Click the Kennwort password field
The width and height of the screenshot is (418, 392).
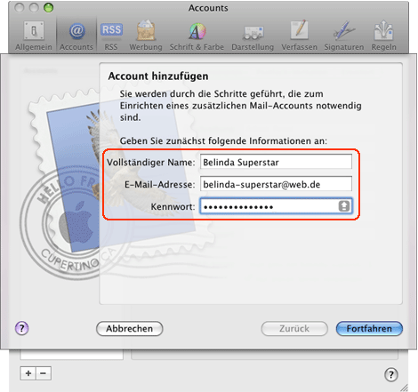(276, 206)
